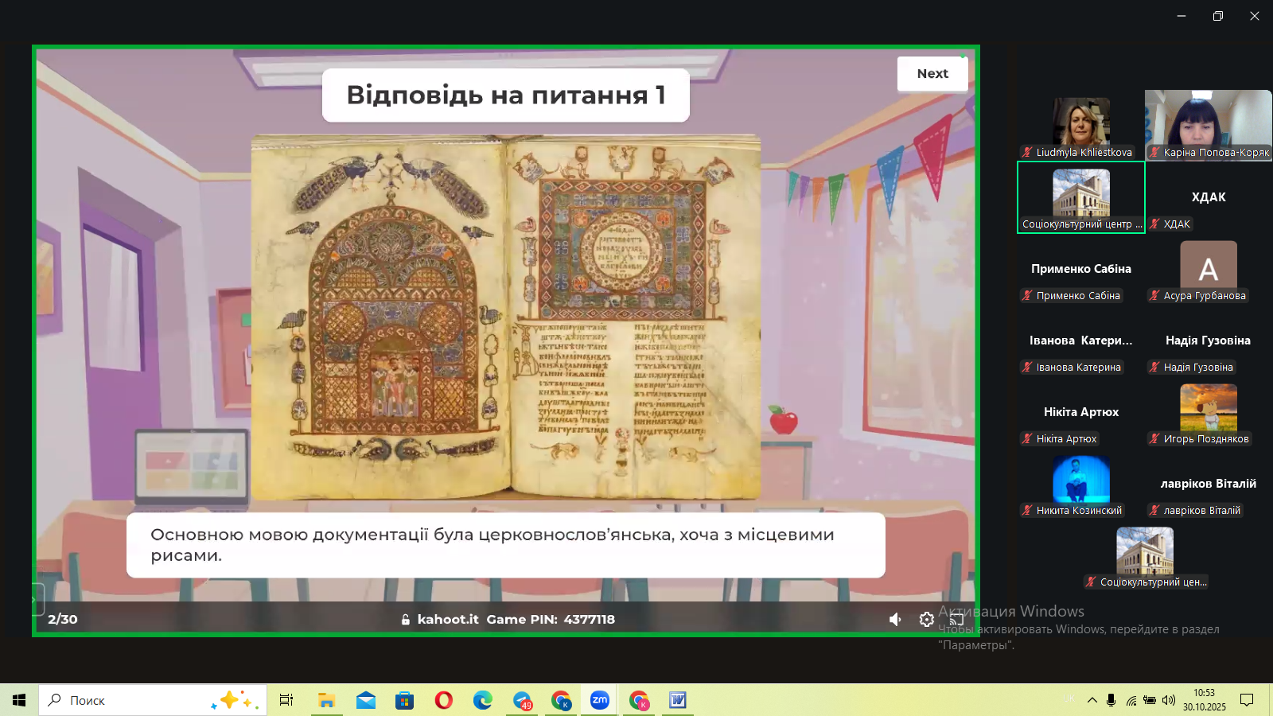Open Microsoft Edge from the taskbar
The height and width of the screenshot is (716, 1273).
482,700
